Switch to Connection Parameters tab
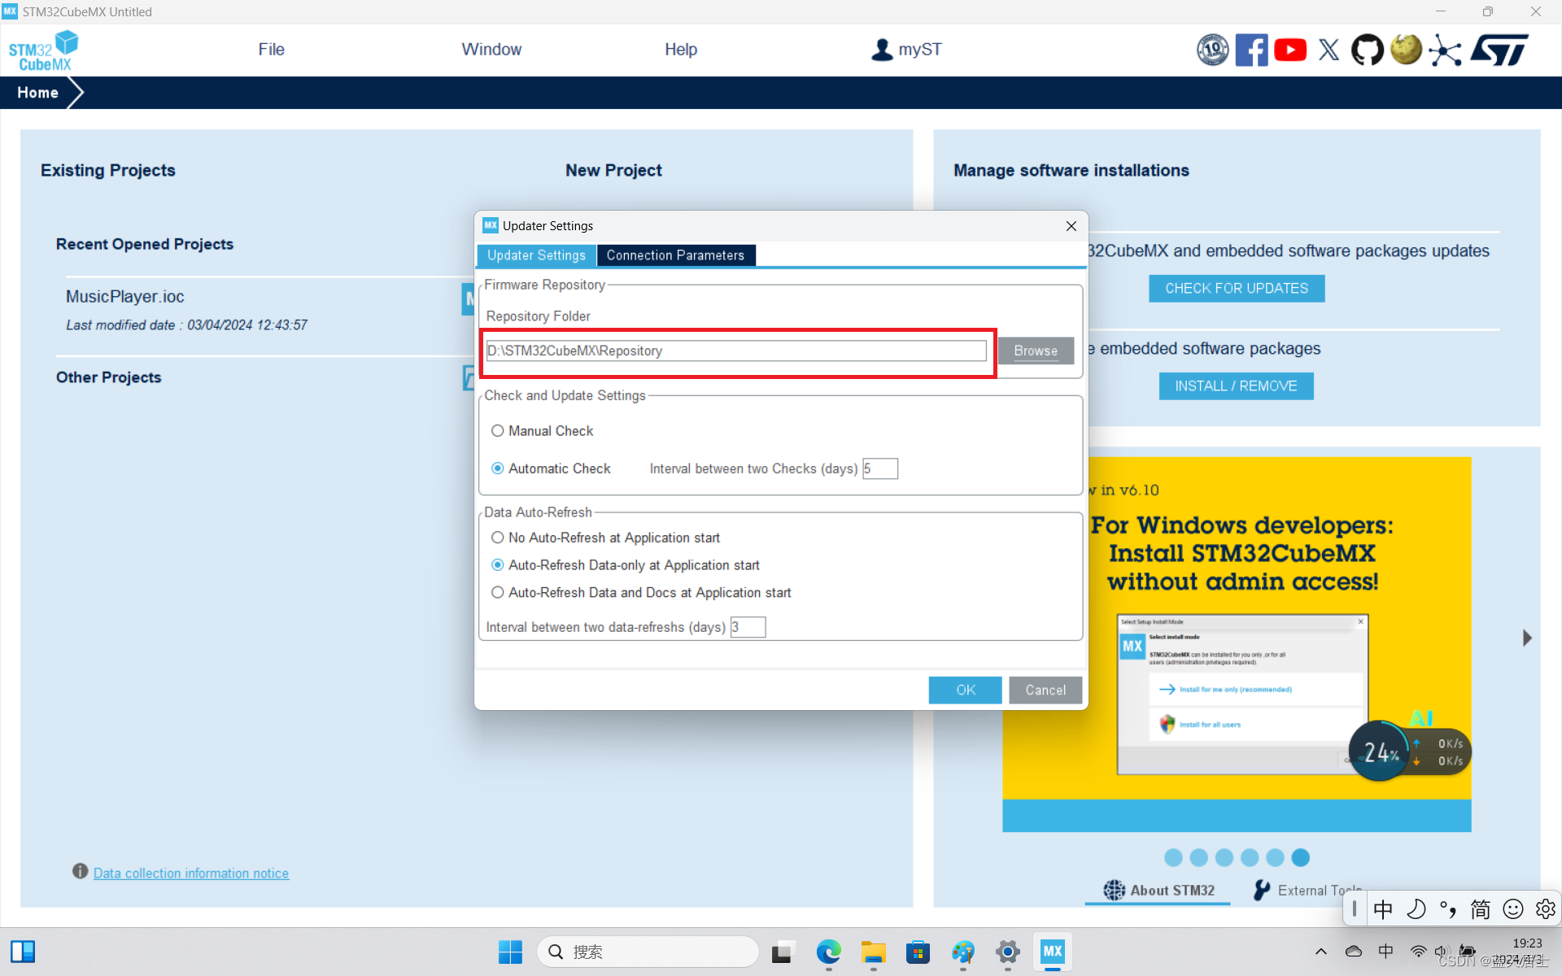Viewport: 1562px width, 976px height. coord(674,255)
